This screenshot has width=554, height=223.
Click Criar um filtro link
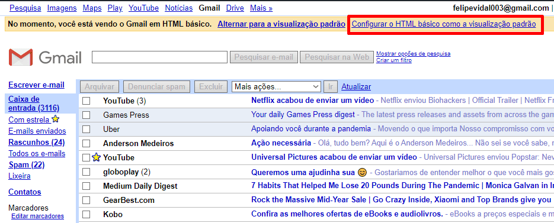(x=394, y=60)
